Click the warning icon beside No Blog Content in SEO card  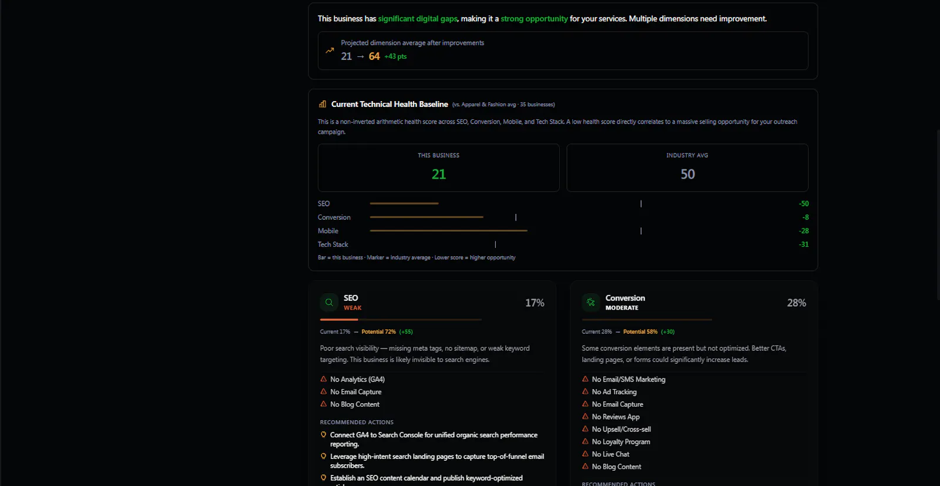click(x=323, y=404)
